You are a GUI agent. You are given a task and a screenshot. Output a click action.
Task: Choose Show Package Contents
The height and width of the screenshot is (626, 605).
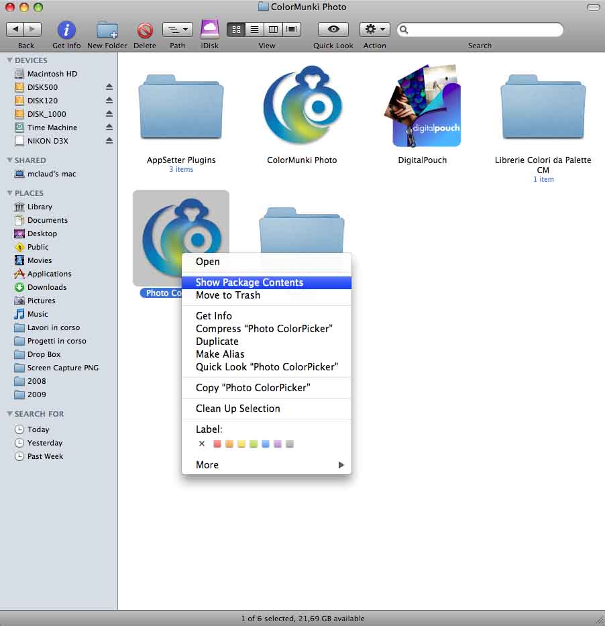click(266, 282)
